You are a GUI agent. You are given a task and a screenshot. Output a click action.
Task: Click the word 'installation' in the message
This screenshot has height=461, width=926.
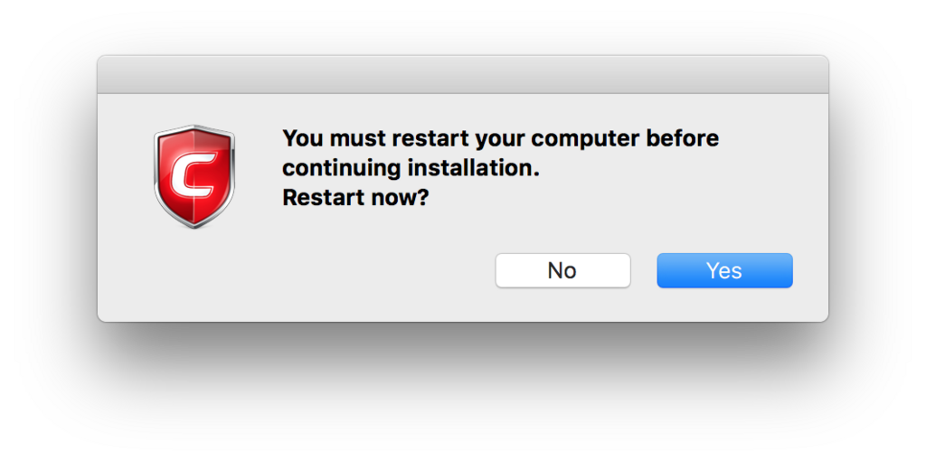point(470,168)
